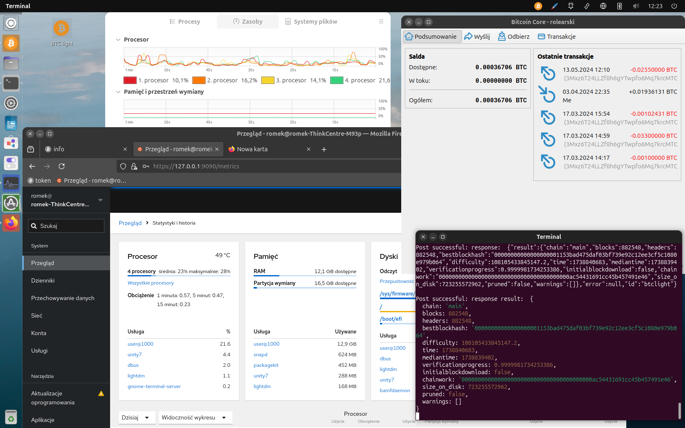Go back in Firefox history
685x428 pixels.
click(x=32, y=166)
